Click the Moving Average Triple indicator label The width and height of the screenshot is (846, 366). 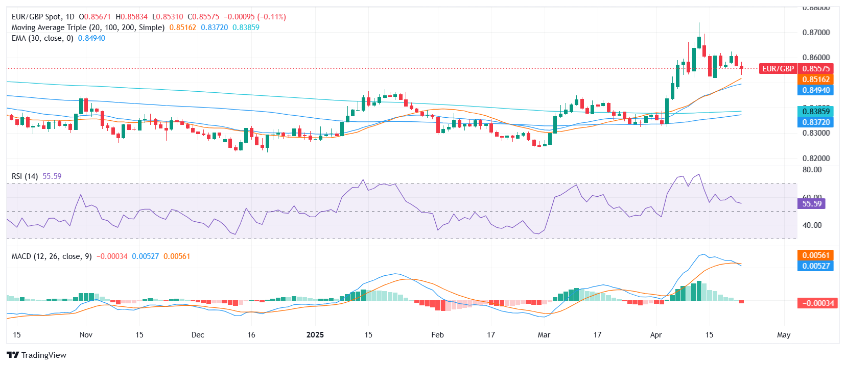[x=88, y=28]
